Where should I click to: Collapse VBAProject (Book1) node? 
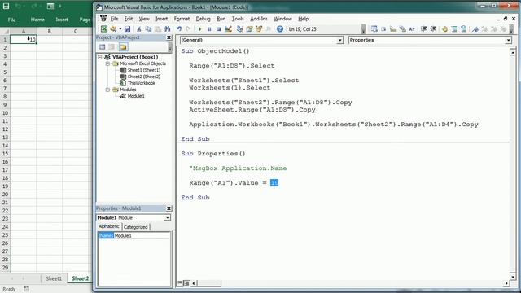pos(99,57)
